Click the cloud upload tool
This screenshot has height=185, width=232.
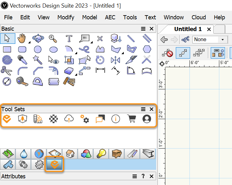[69, 119]
